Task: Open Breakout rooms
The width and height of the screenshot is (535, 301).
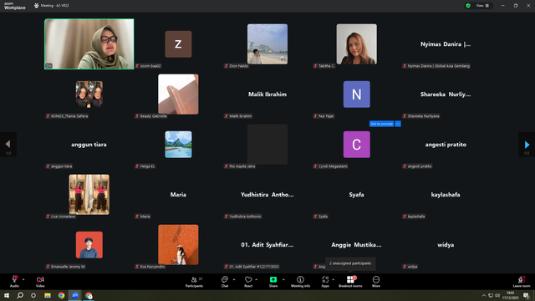Action: (x=350, y=282)
